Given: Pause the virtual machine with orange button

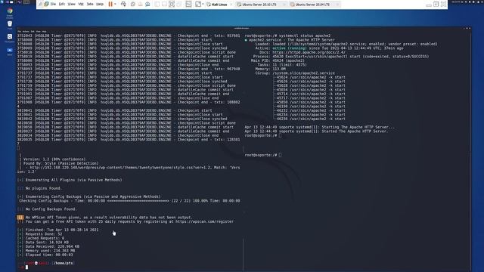Looking at the screenshot, I should pyautogui.click(x=110, y=5).
